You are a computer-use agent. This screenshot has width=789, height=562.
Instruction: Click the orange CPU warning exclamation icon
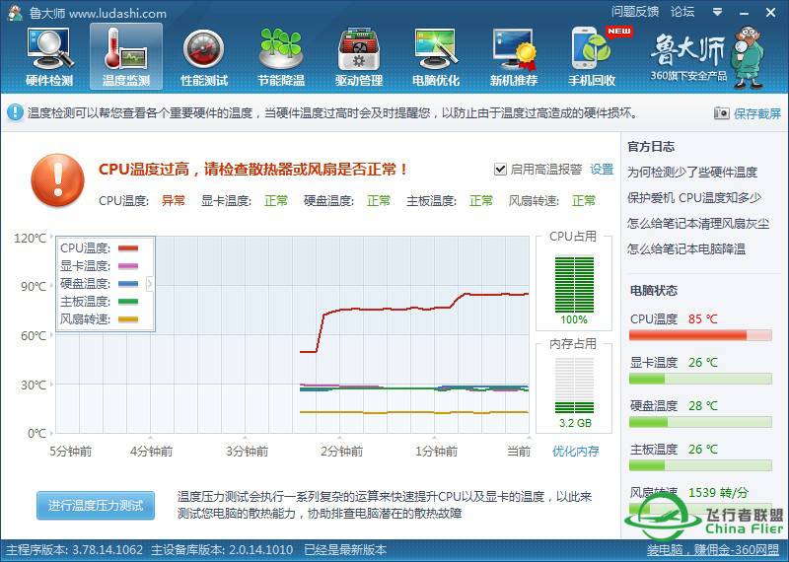[x=57, y=180]
